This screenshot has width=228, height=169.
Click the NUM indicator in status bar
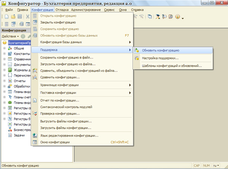206,165
